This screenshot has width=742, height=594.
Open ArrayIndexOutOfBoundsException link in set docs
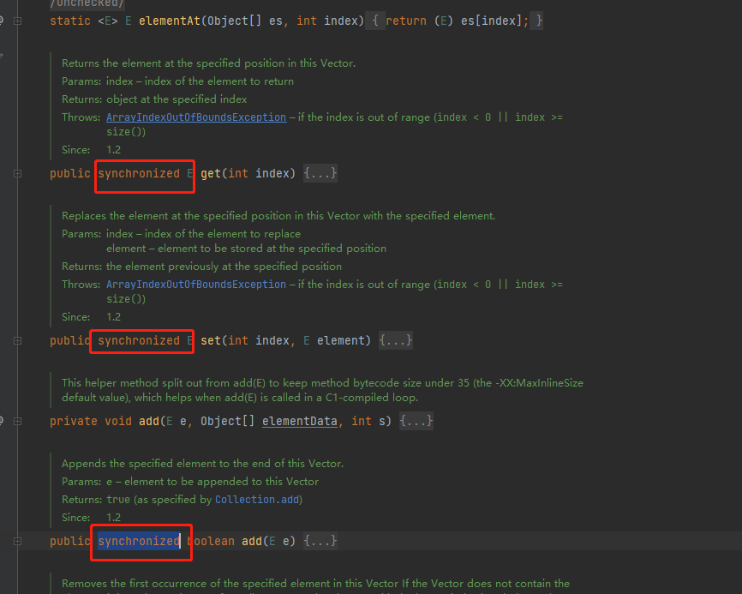pyautogui.click(x=196, y=285)
